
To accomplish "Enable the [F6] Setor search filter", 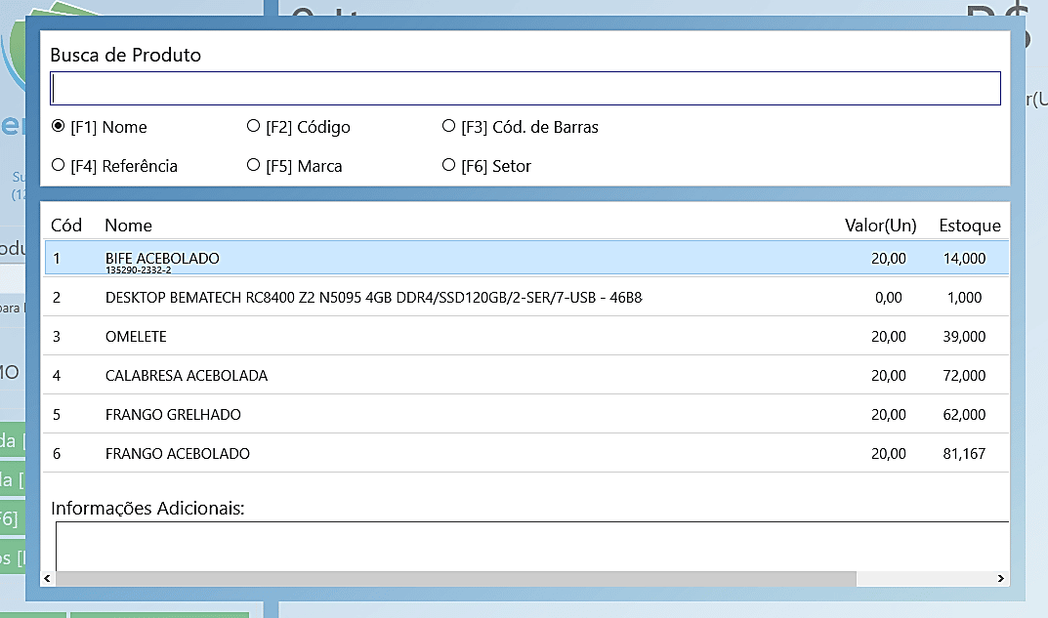I will [449, 166].
